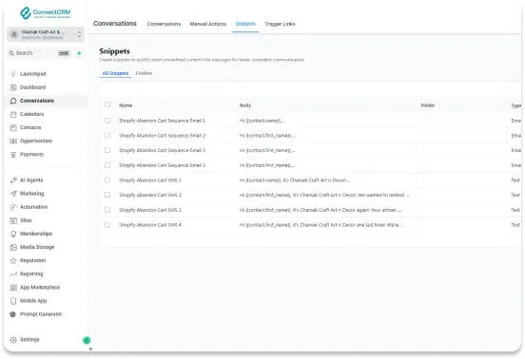Open the Dashboard grid icon
The width and height of the screenshot is (525, 359).
[13, 87]
